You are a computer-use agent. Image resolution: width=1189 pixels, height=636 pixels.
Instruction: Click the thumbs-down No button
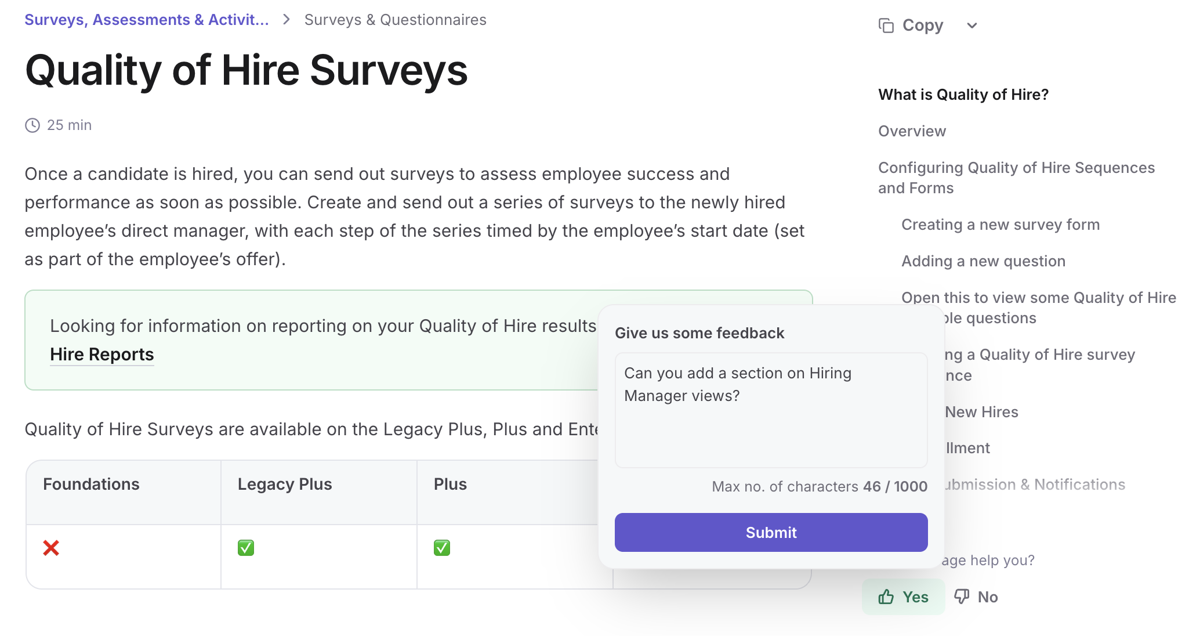977,597
